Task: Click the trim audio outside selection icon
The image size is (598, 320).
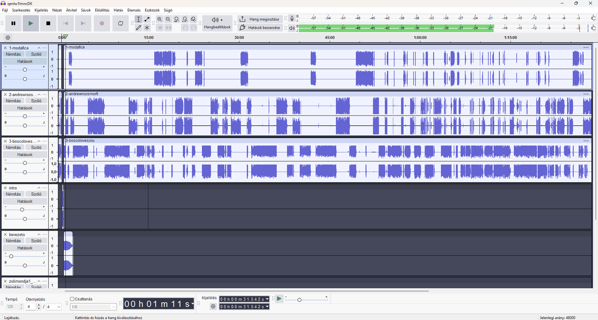Action: (x=159, y=27)
